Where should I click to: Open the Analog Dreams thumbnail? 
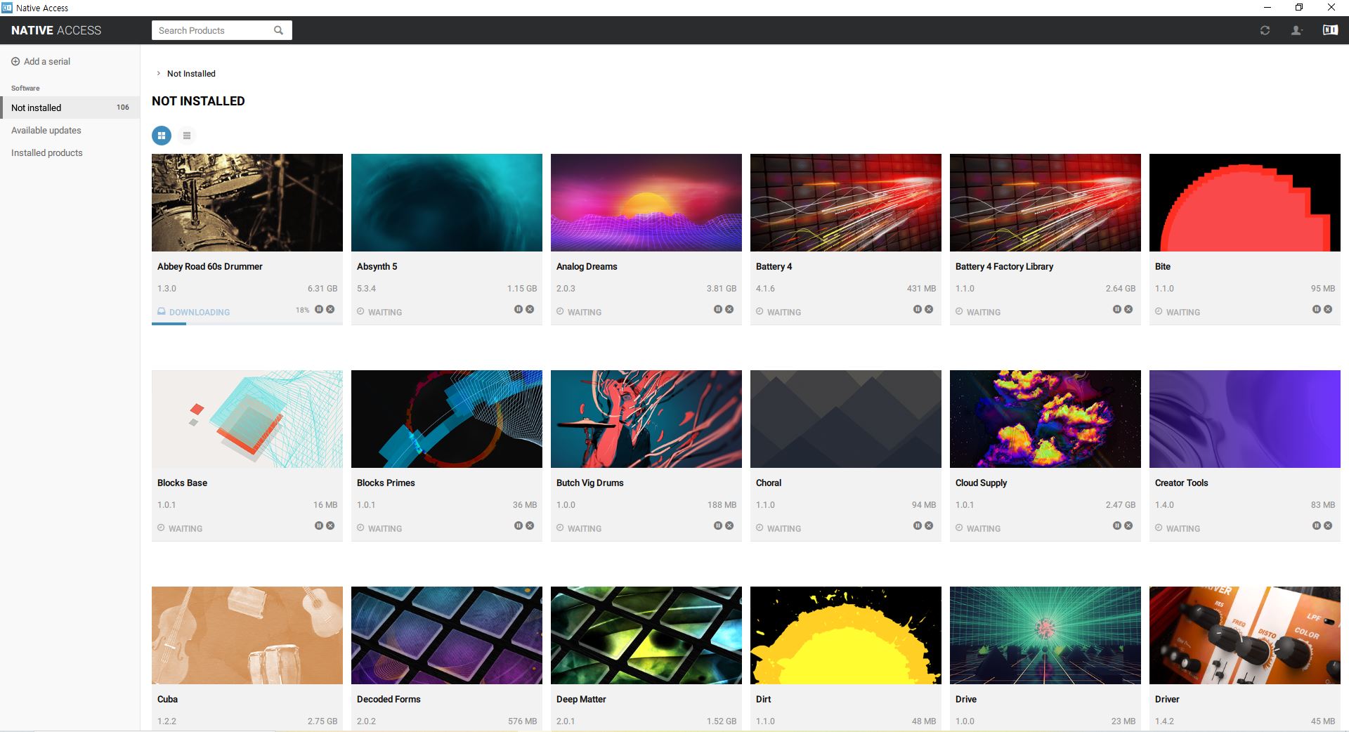(x=646, y=202)
